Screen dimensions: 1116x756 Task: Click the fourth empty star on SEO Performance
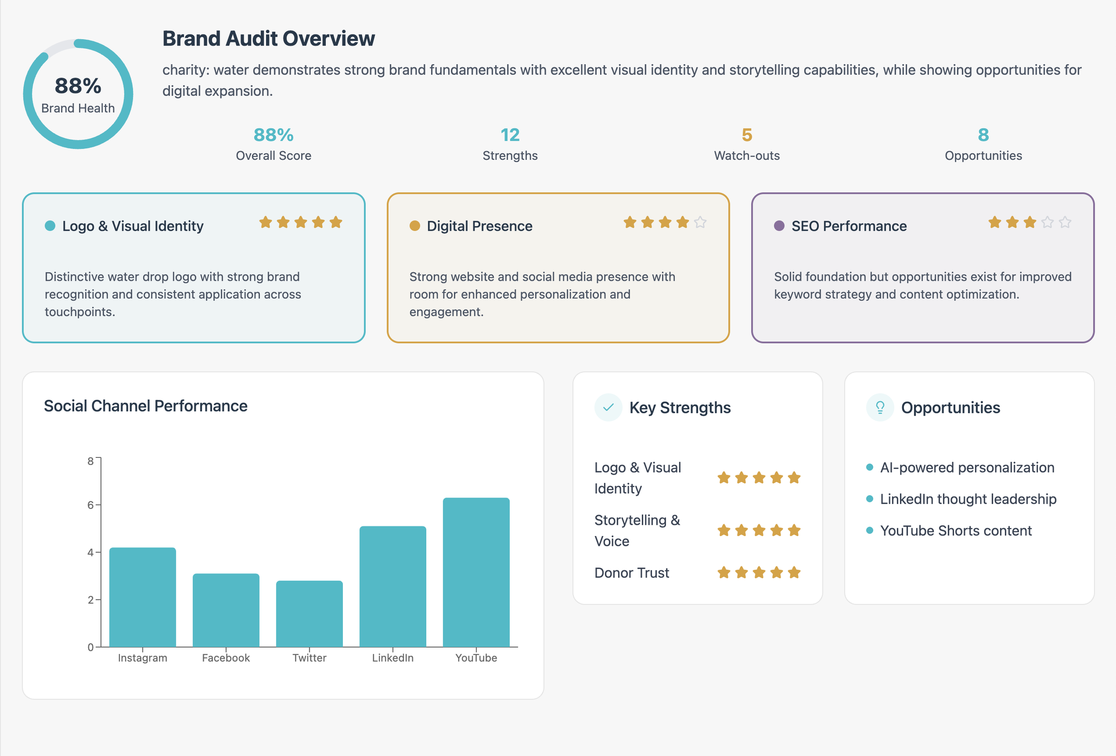tap(1047, 222)
